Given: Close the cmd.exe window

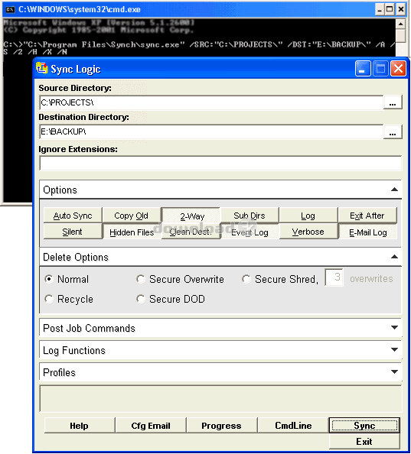Looking at the screenshot, I should coord(401,9).
